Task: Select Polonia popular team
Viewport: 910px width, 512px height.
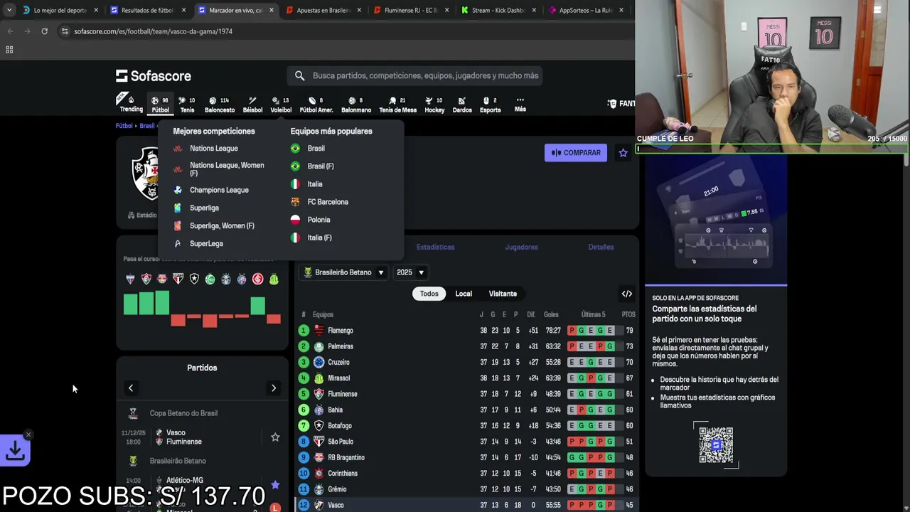Action: pos(318,220)
